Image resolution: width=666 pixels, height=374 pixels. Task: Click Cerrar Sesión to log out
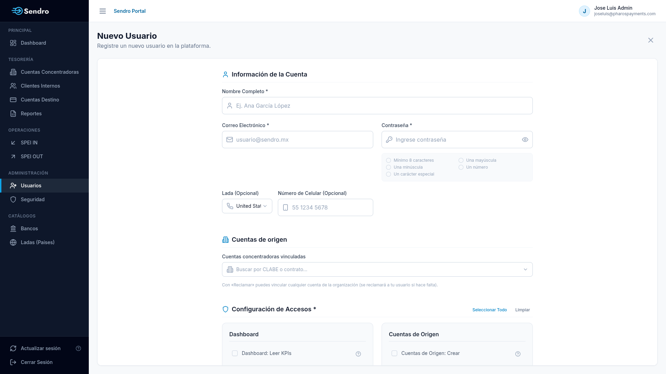click(x=44, y=362)
